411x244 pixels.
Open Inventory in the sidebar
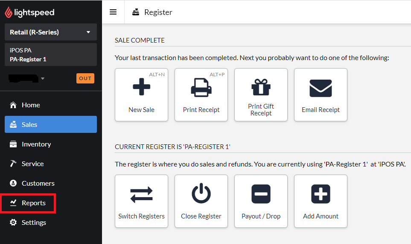(x=51, y=144)
